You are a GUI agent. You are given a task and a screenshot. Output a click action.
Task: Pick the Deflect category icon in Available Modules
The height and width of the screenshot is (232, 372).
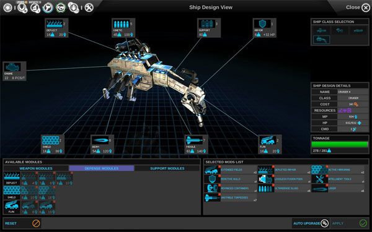[11, 179]
